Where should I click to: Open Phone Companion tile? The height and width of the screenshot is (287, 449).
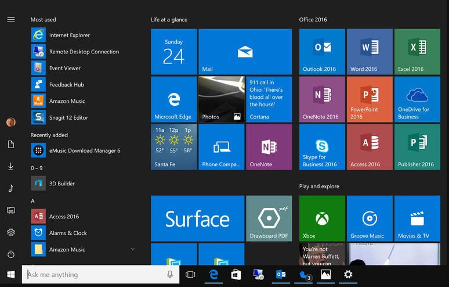pos(222,147)
